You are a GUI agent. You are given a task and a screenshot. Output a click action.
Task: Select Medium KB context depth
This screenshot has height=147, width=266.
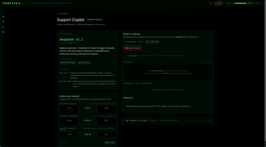pyautogui.click(x=88, y=109)
